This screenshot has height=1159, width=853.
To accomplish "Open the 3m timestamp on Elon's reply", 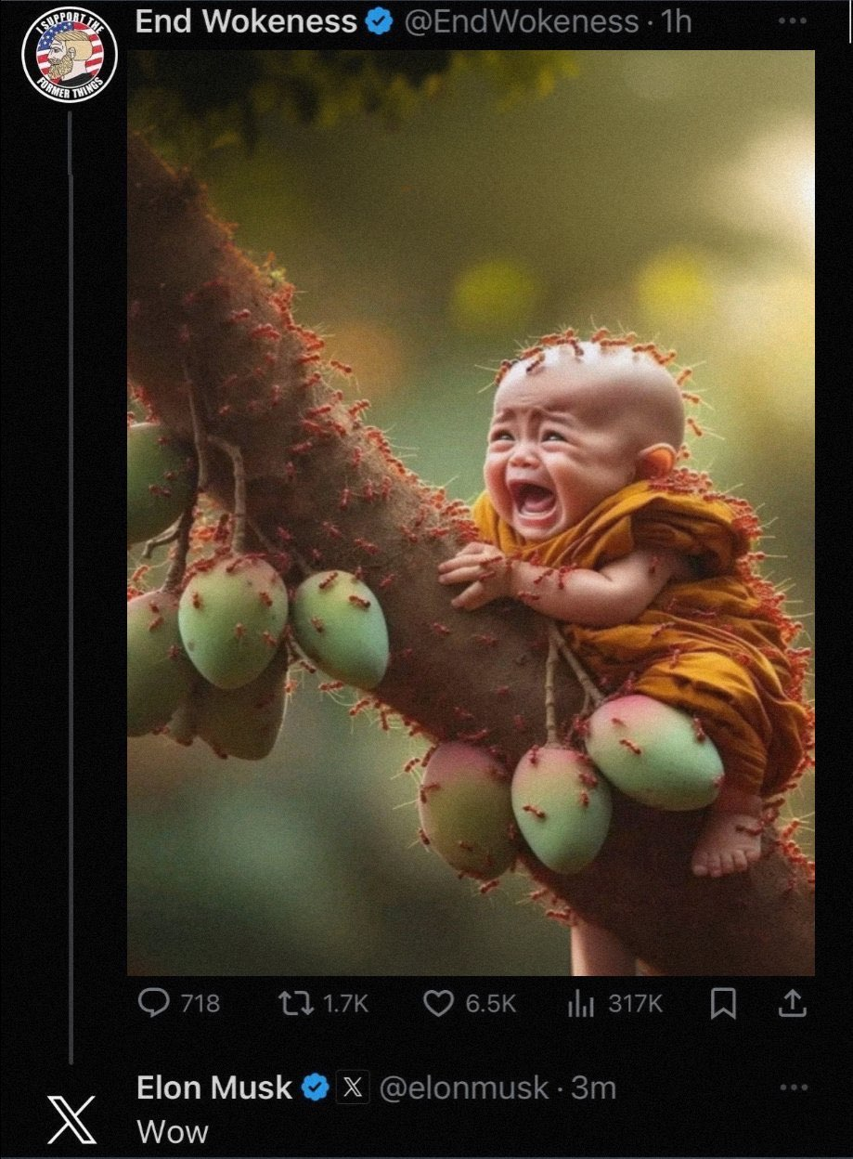I will point(593,1087).
